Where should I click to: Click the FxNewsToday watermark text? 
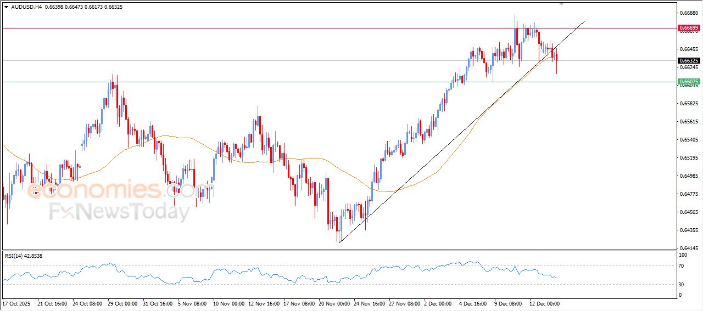pos(119,212)
